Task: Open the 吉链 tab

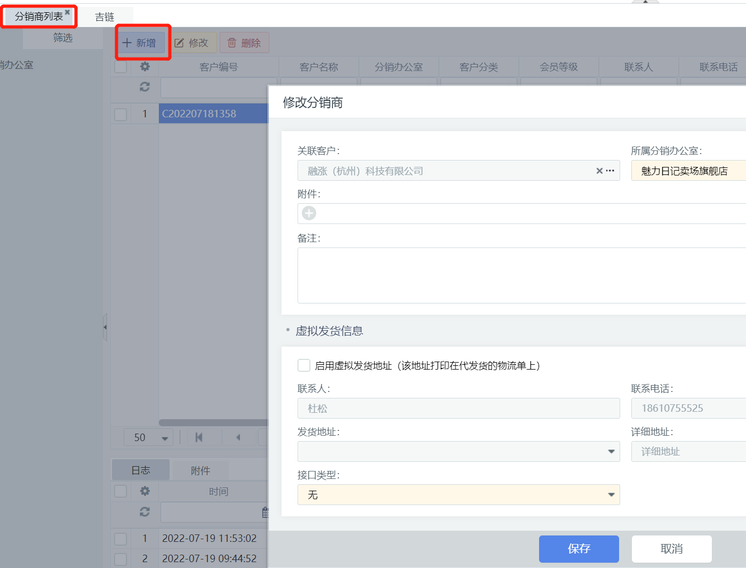Action: pos(105,17)
